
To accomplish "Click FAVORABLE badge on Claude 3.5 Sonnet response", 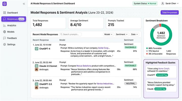I will point(130,66).
